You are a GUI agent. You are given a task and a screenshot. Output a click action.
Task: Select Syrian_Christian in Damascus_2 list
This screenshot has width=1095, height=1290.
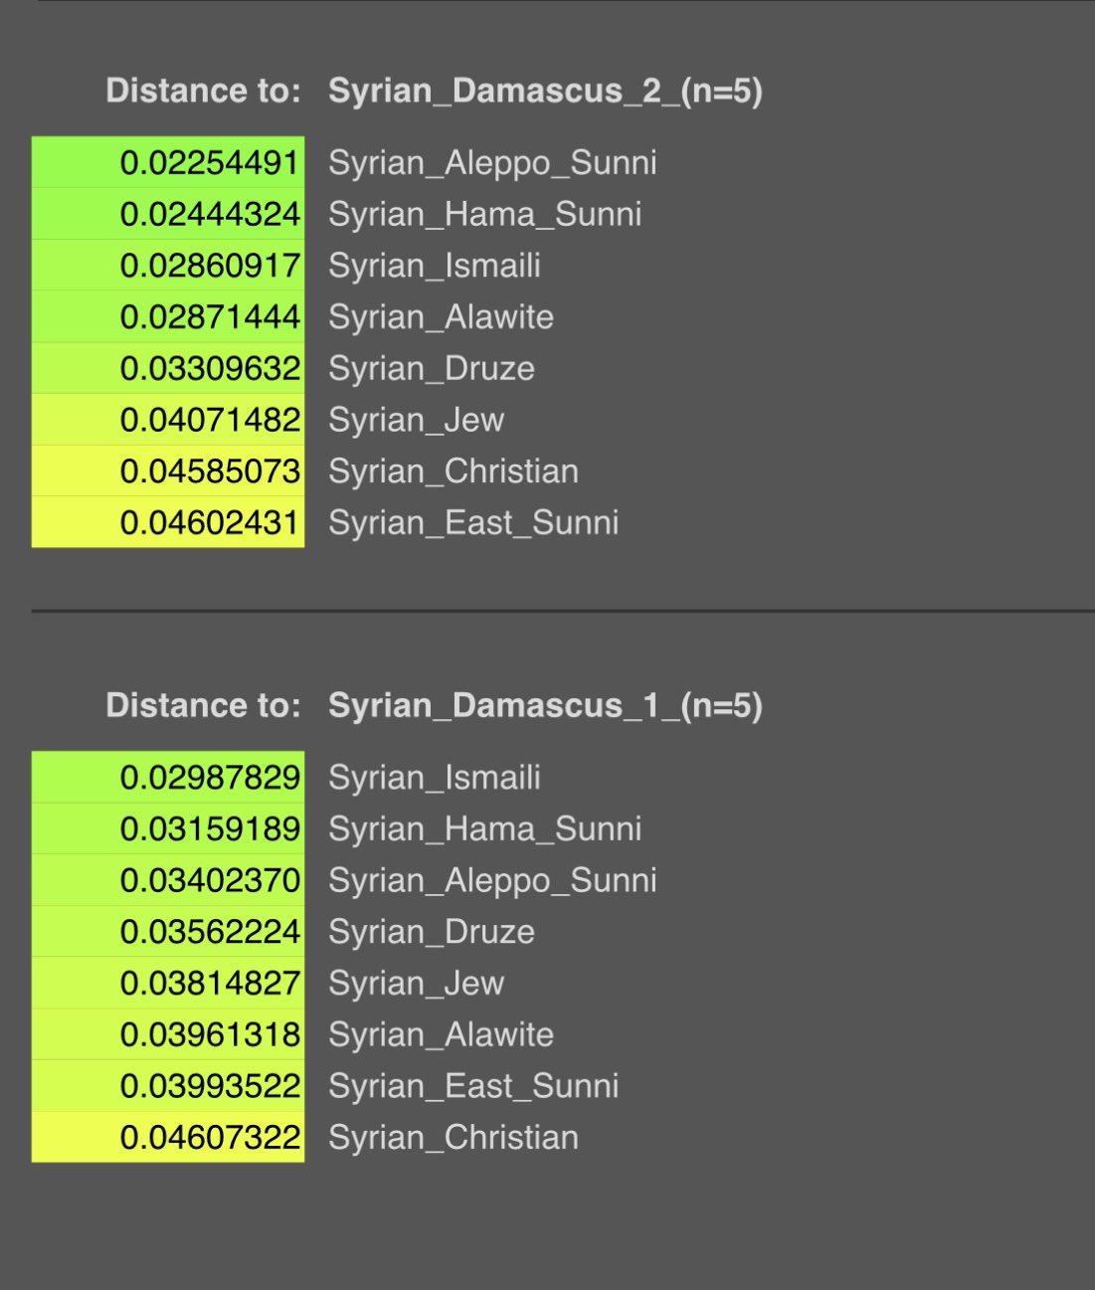454,471
